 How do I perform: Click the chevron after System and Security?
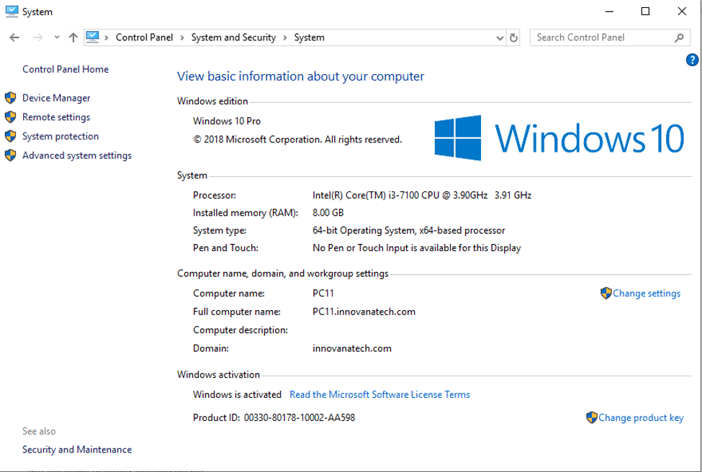coord(285,37)
